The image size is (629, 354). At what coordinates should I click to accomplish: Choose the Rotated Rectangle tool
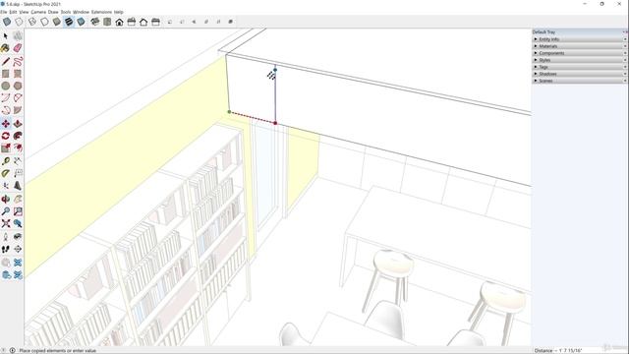[18, 74]
